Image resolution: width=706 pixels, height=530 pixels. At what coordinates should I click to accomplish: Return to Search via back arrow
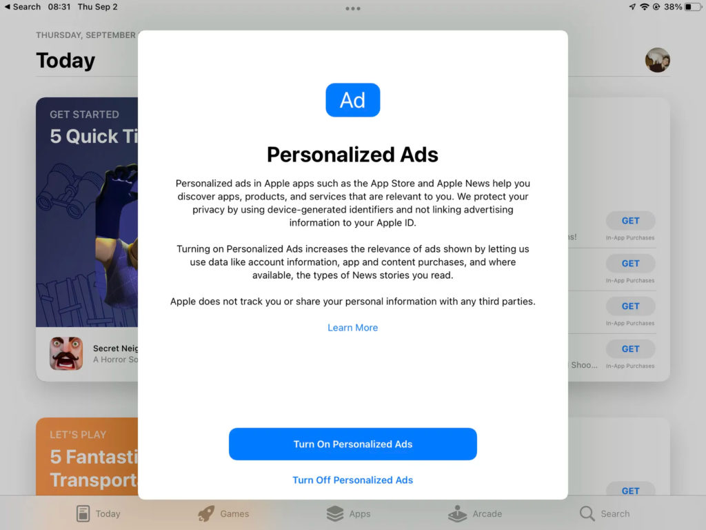[x=23, y=7]
